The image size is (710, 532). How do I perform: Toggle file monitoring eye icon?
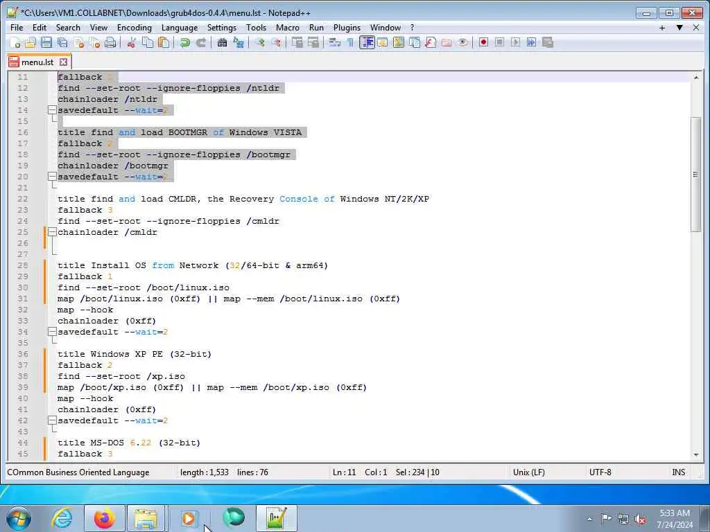tap(462, 42)
